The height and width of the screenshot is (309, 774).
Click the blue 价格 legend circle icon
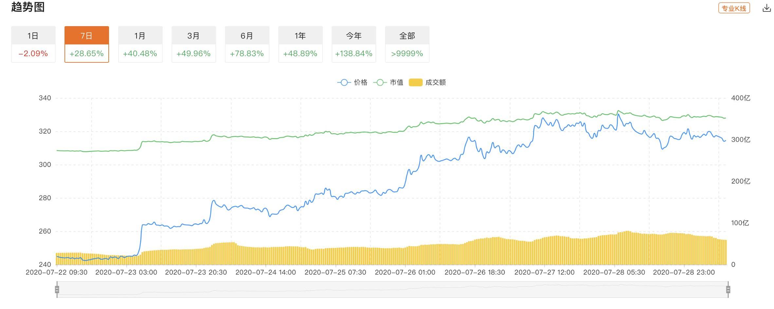pos(344,83)
